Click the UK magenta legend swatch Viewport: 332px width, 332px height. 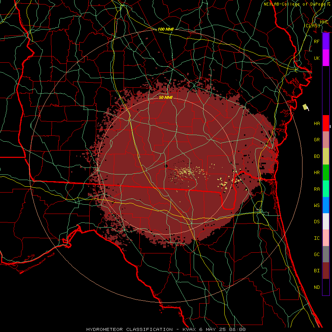(326, 58)
